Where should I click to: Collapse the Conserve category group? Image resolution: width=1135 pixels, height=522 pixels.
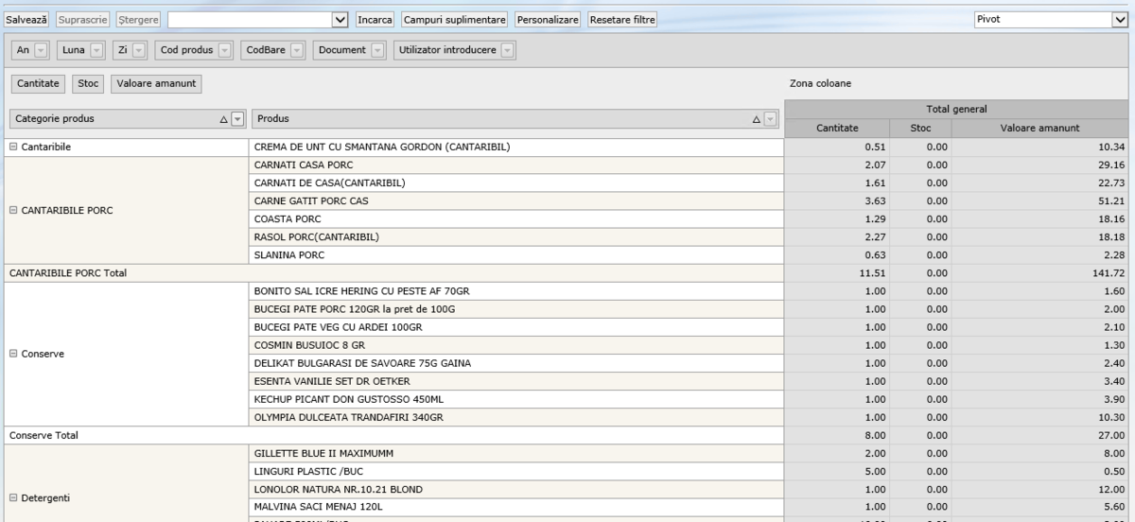click(13, 355)
